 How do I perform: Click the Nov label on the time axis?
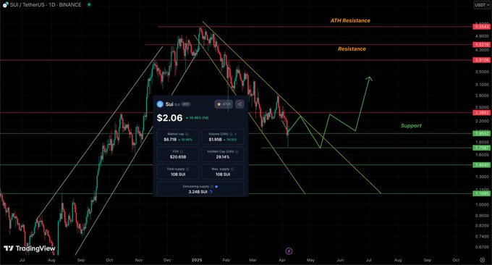(139, 260)
